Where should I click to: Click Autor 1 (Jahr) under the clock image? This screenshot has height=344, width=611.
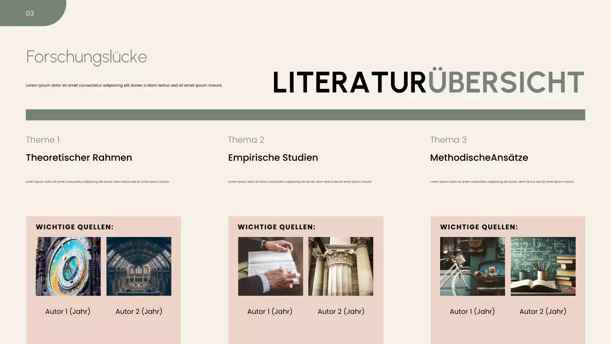click(68, 312)
